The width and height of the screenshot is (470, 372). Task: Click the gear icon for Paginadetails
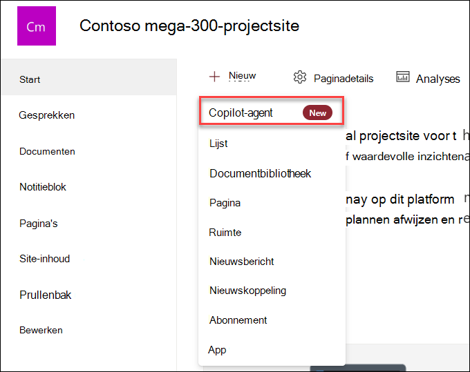300,77
